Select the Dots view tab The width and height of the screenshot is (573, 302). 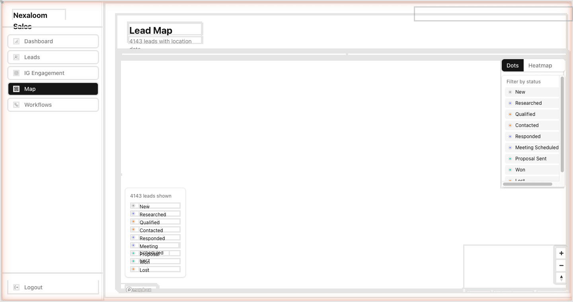coord(513,65)
